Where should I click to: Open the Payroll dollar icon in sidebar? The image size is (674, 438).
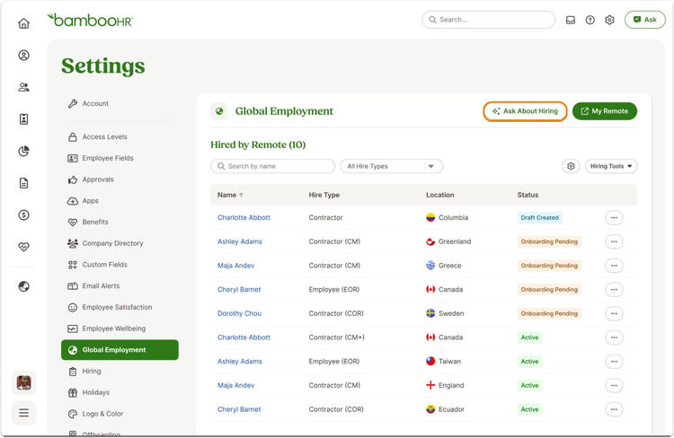pos(23,215)
